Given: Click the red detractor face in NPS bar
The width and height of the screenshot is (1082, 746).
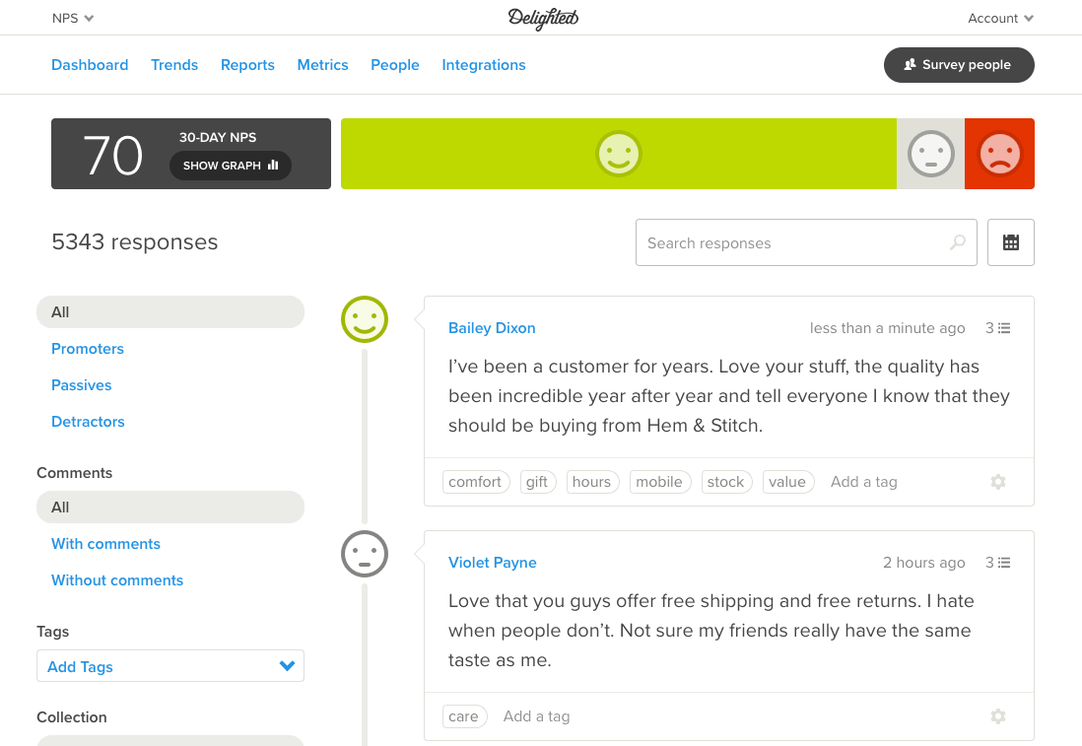Looking at the screenshot, I should pyautogui.click(x=1000, y=153).
